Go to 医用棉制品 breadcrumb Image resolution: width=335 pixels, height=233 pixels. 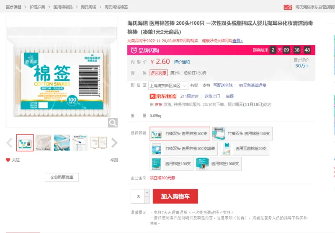(x=63, y=7)
